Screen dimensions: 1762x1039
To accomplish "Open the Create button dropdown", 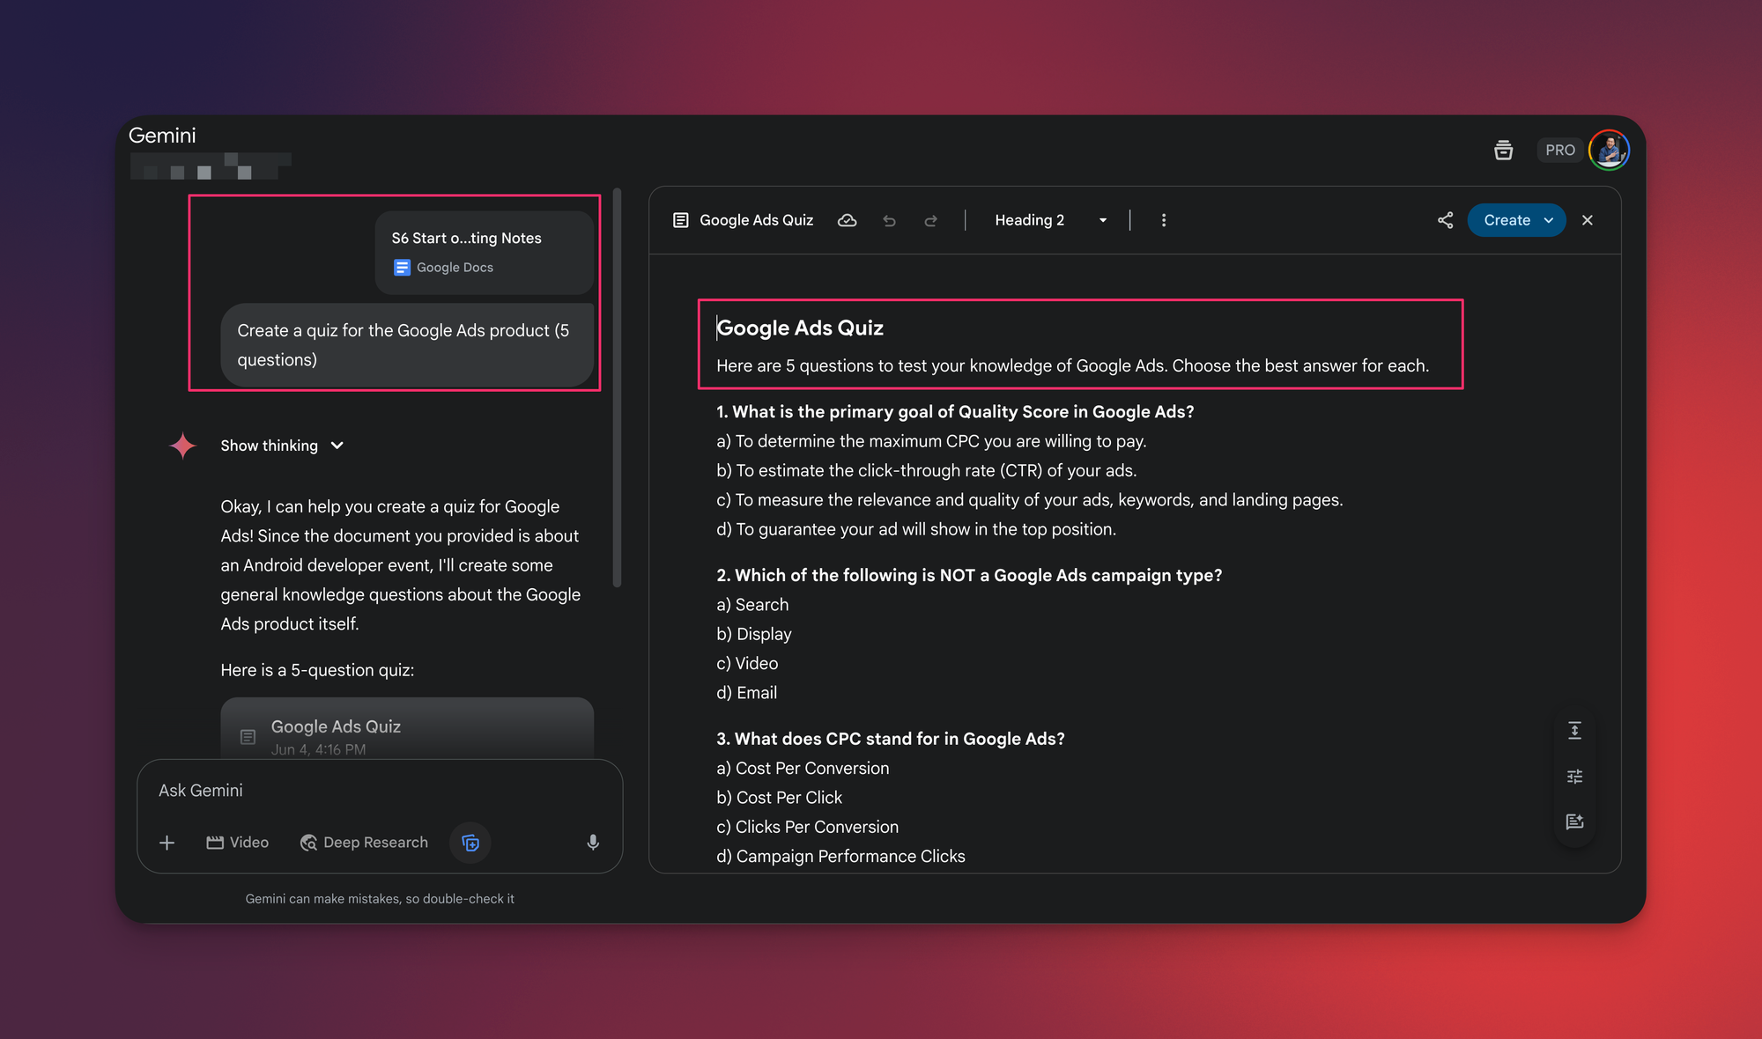I will pyautogui.click(x=1549, y=220).
